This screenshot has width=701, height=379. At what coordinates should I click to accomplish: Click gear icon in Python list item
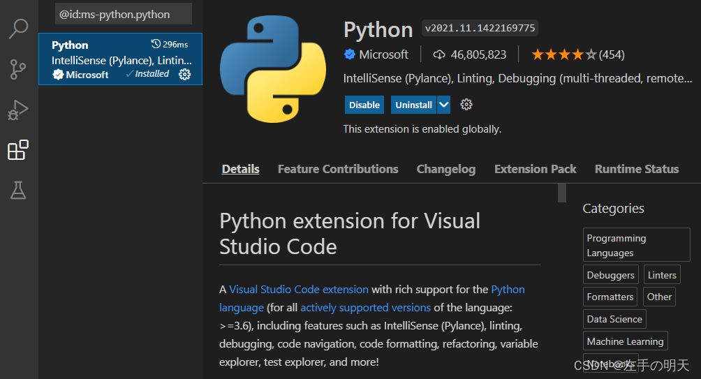pos(184,74)
